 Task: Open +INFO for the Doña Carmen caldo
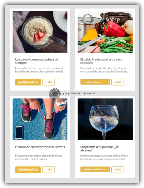click(x=117, y=82)
